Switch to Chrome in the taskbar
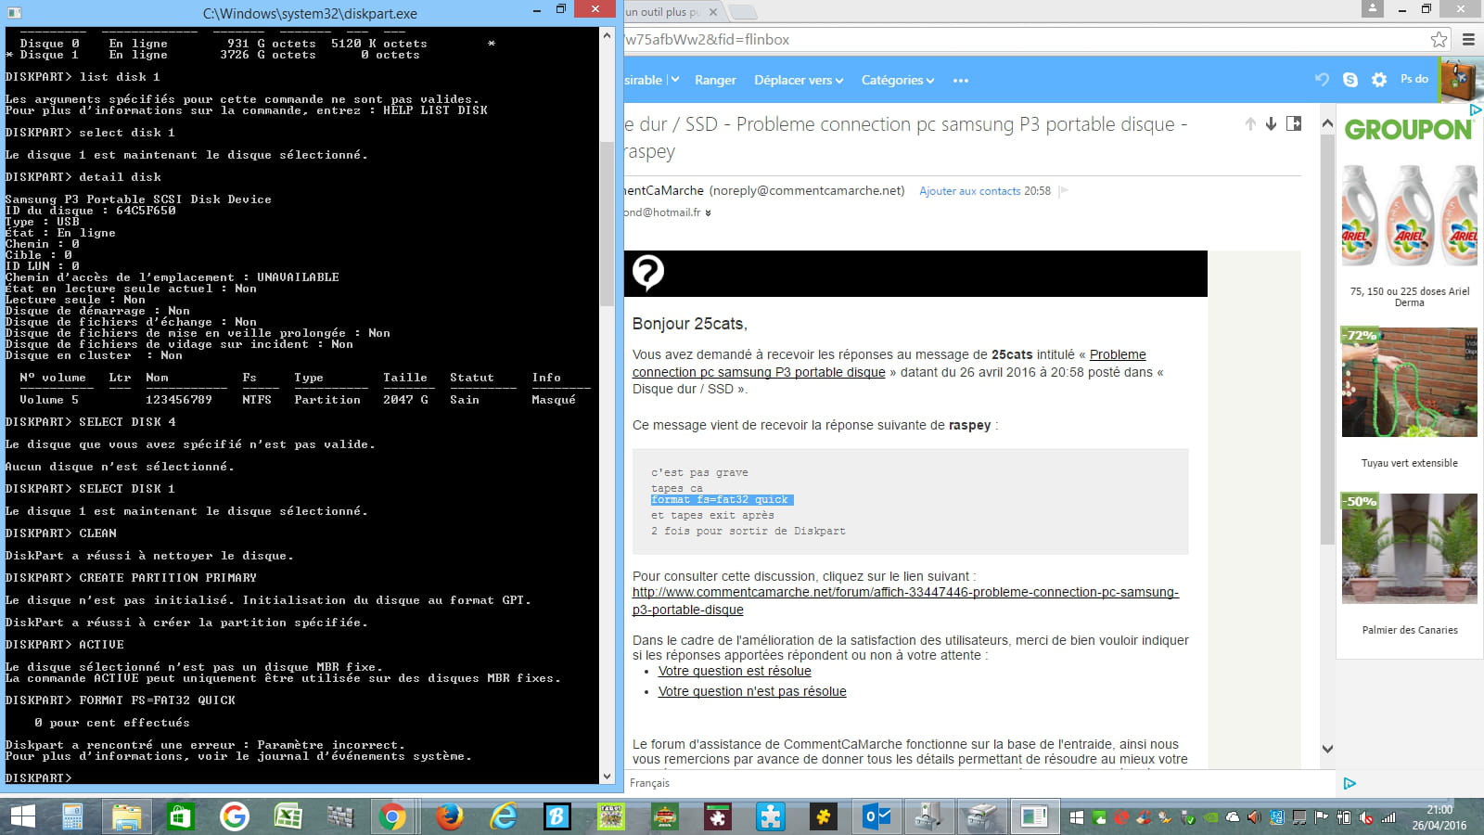The height and width of the screenshot is (835, 1484). (x=392, y=816)
